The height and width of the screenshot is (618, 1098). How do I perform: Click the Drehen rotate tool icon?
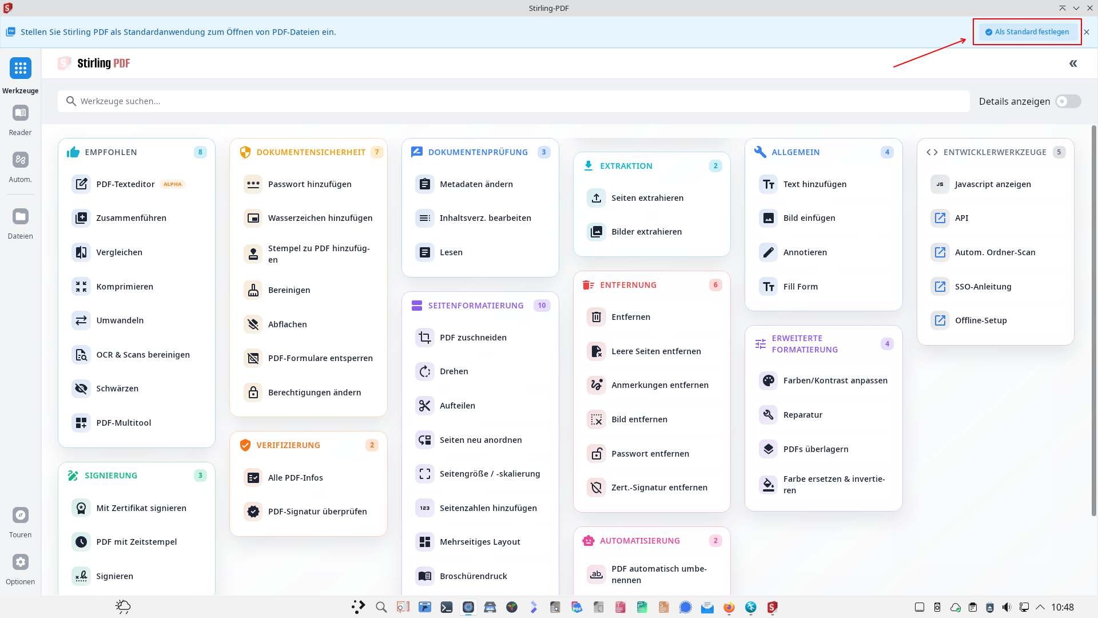[x=424, y=371]
